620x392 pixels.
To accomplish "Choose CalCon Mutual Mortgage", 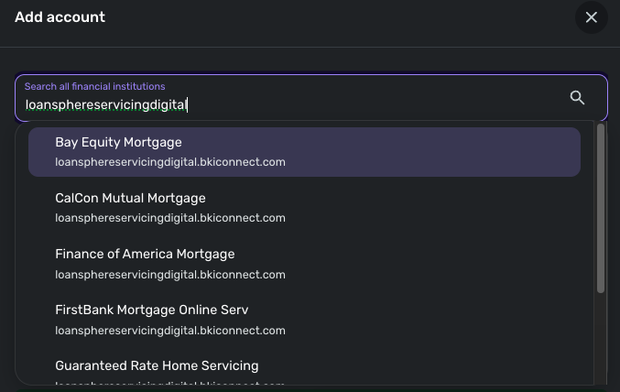I will tap(130, 198).
